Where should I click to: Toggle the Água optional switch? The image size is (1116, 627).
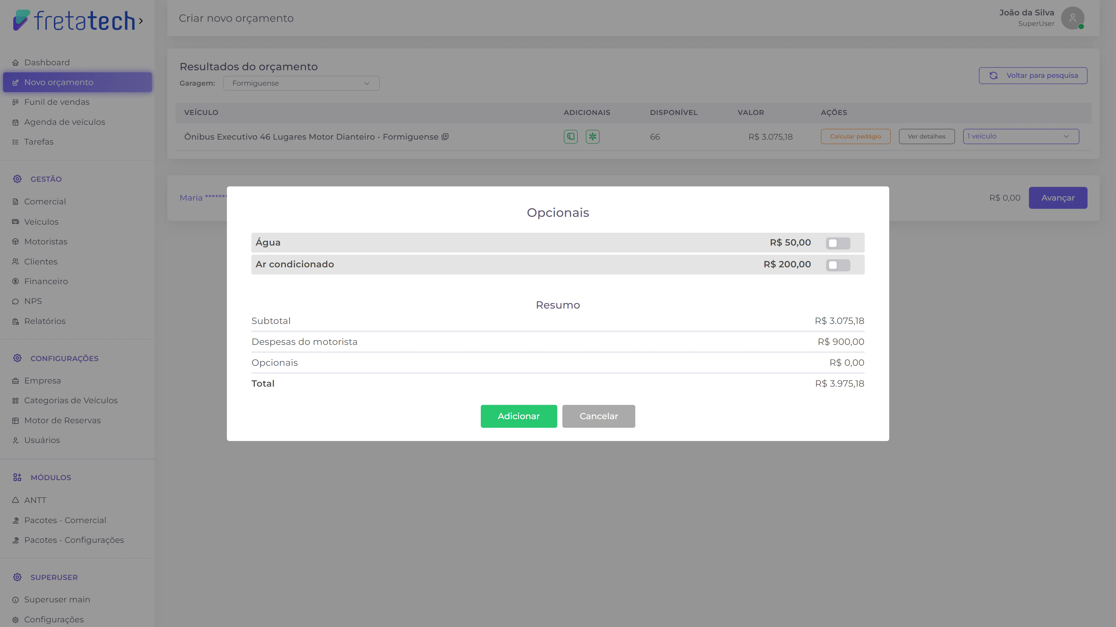point(837,243)
